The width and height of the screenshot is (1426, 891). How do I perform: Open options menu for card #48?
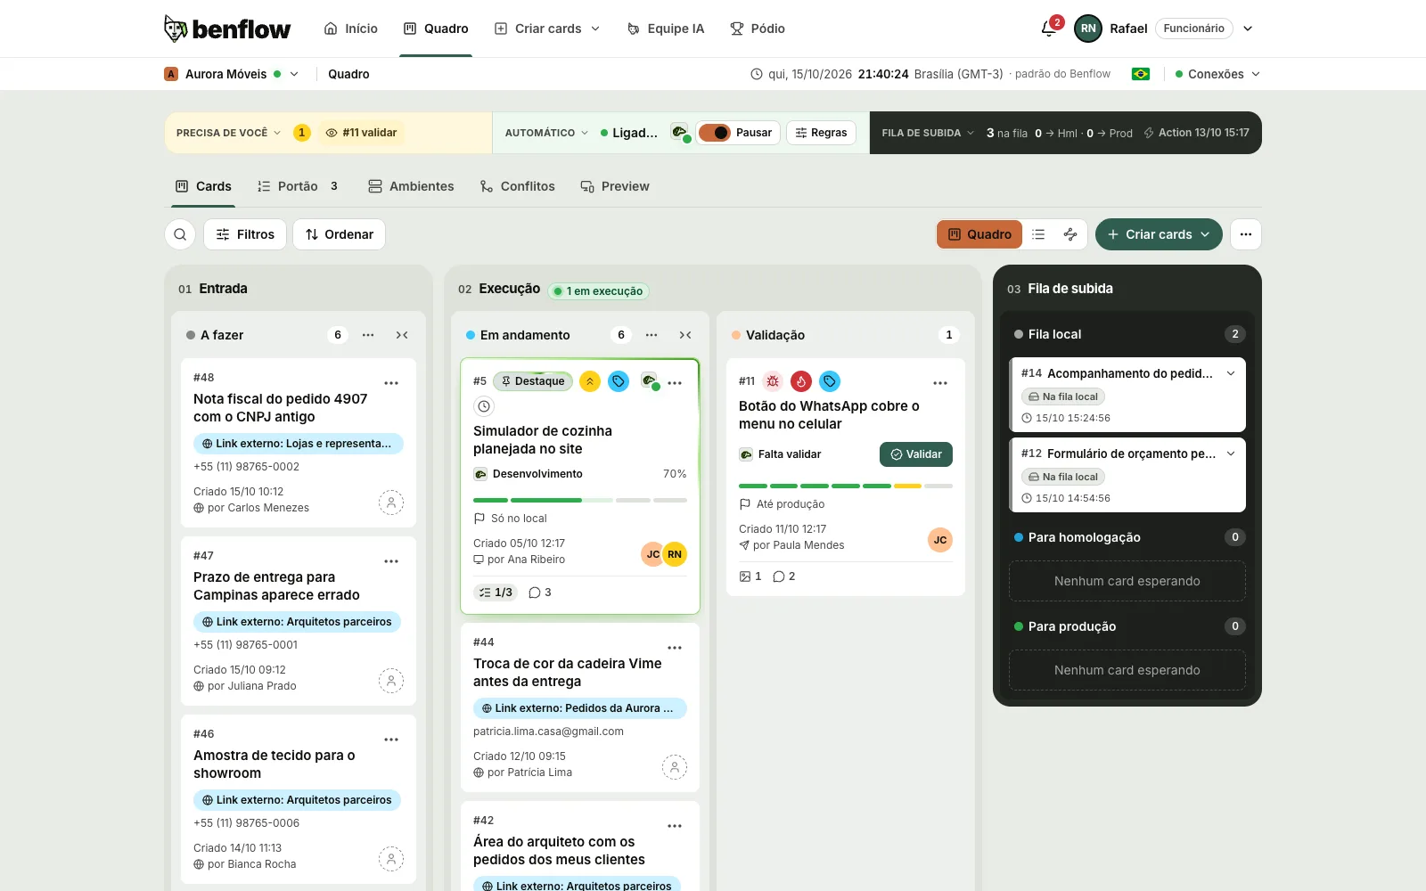[391, 383]
